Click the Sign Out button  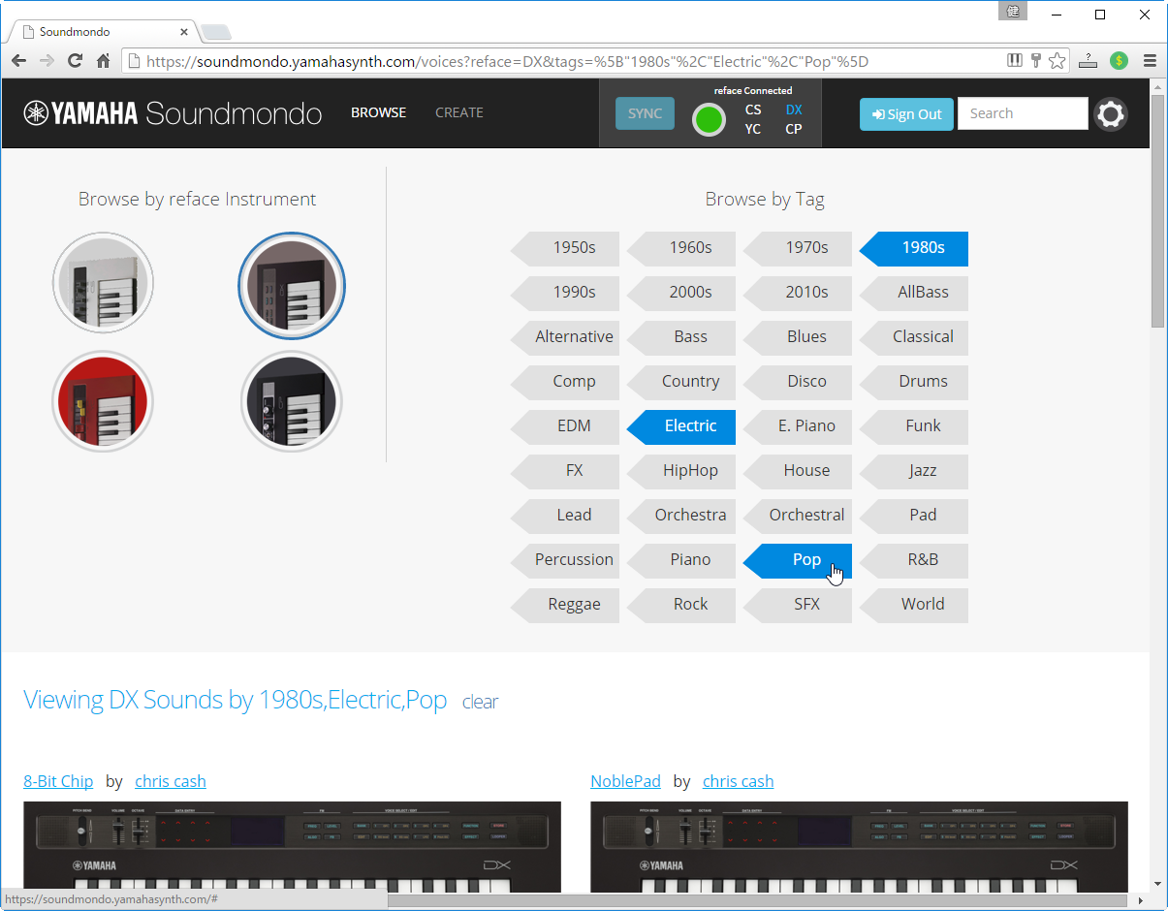coord(906,114)
